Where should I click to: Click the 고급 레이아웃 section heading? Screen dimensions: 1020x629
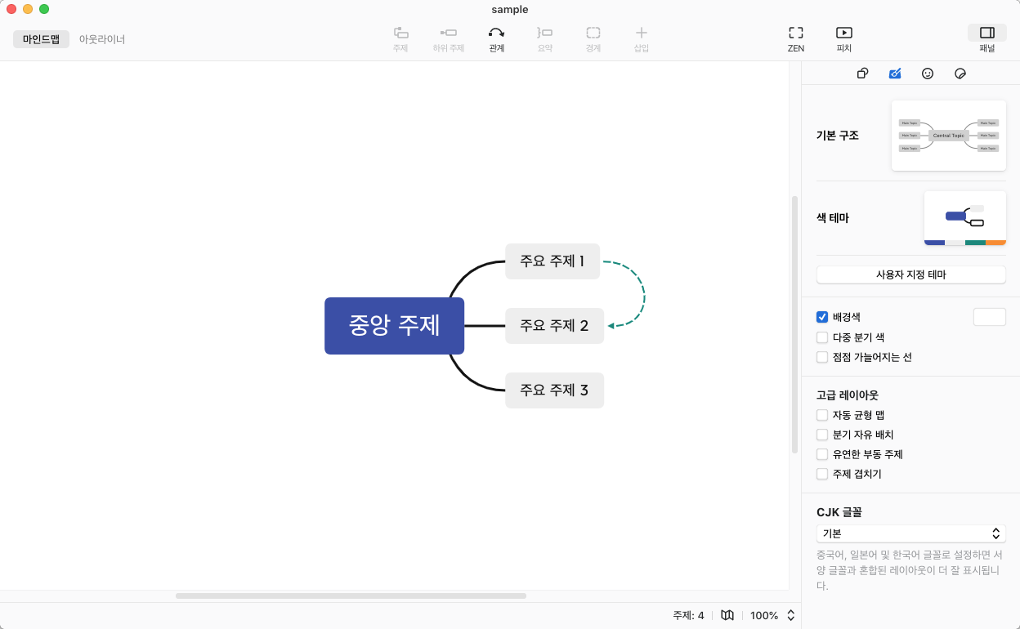tap(848, 395)
